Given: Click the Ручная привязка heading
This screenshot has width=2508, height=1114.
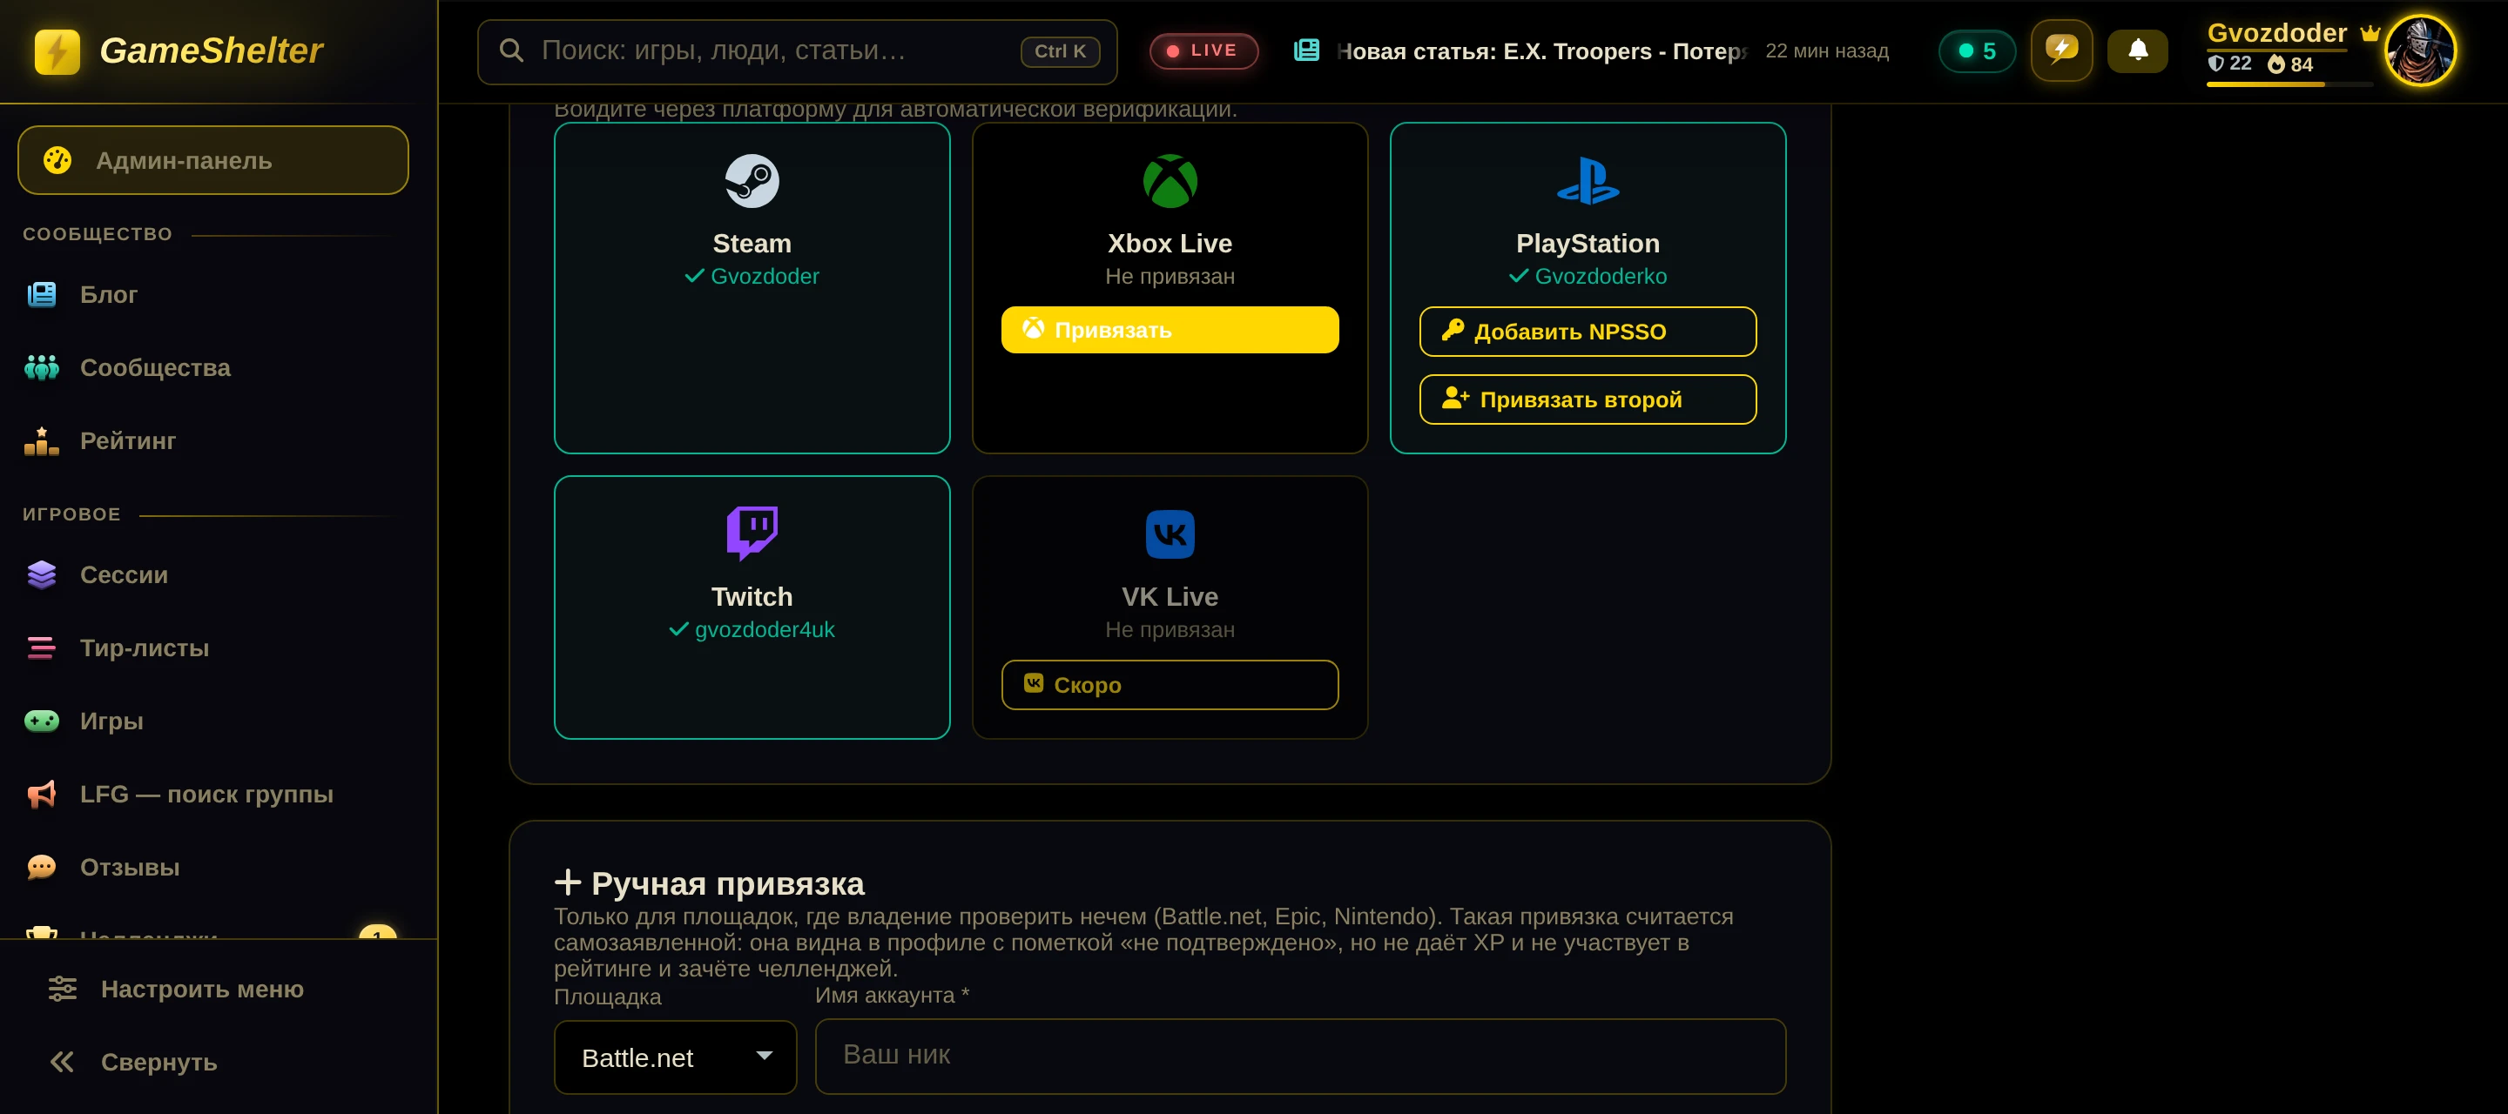Looking at the screenshot, I should [x=709, y=883].
